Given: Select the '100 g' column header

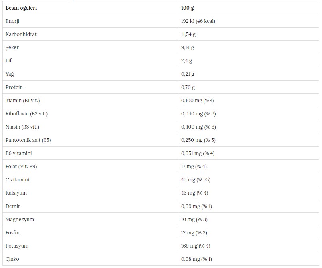Looking at the screenshot, I should [x=188, y=8].
